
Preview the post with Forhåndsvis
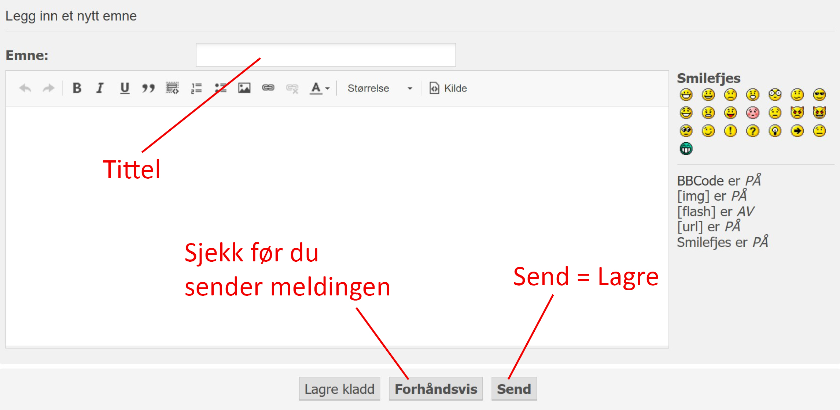point(436,389)
